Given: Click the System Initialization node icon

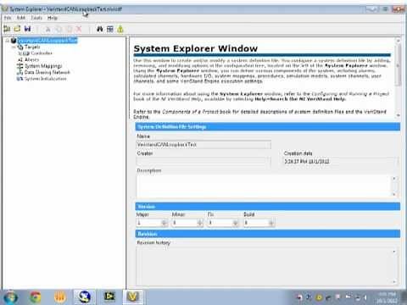Looking at the screenshot, I should [x=20, y=79].
